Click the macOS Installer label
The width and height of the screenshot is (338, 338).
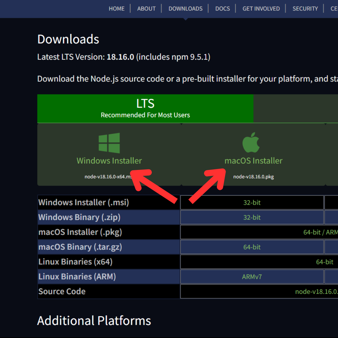click(x=253, y=161)
